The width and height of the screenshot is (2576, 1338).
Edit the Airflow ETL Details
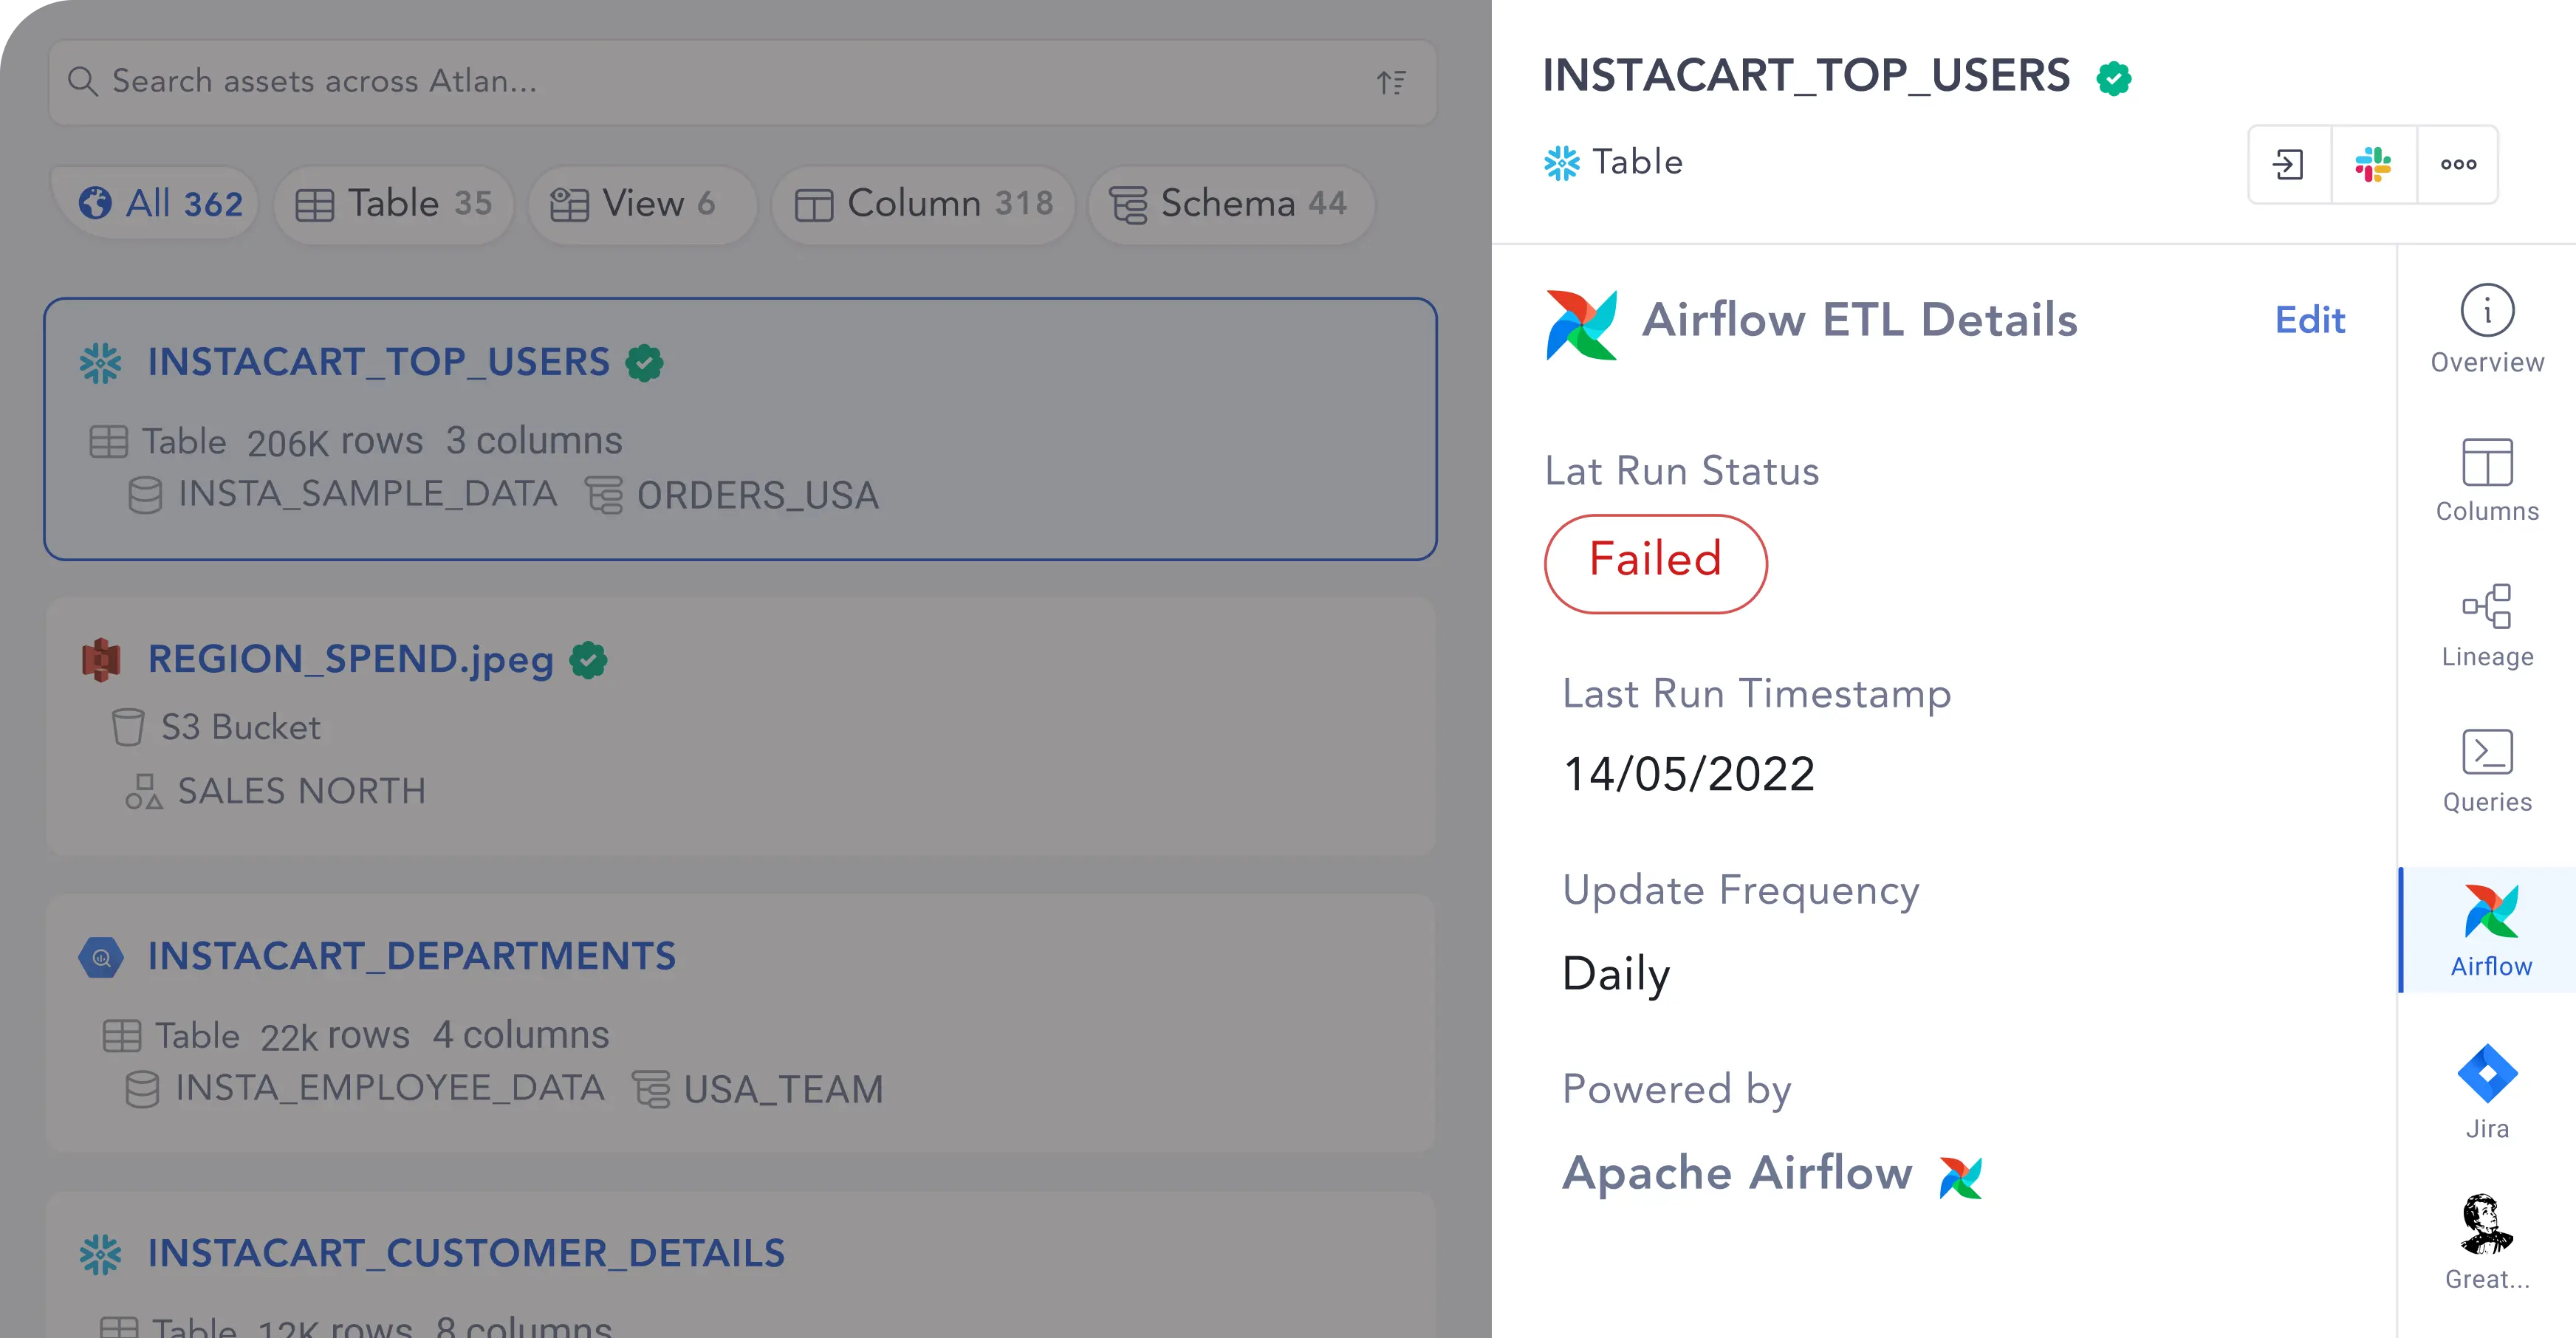point(2309,320)
